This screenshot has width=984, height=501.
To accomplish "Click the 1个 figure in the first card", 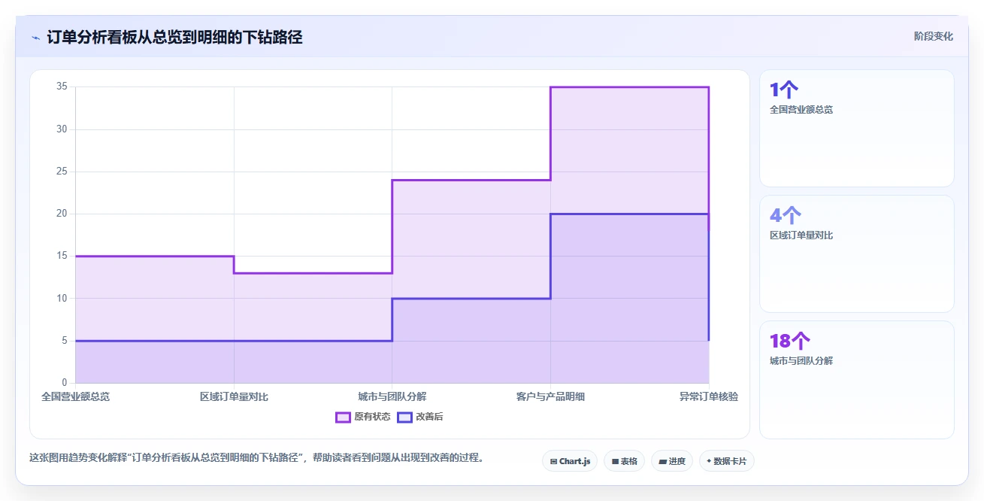I will tap(784, 90).
